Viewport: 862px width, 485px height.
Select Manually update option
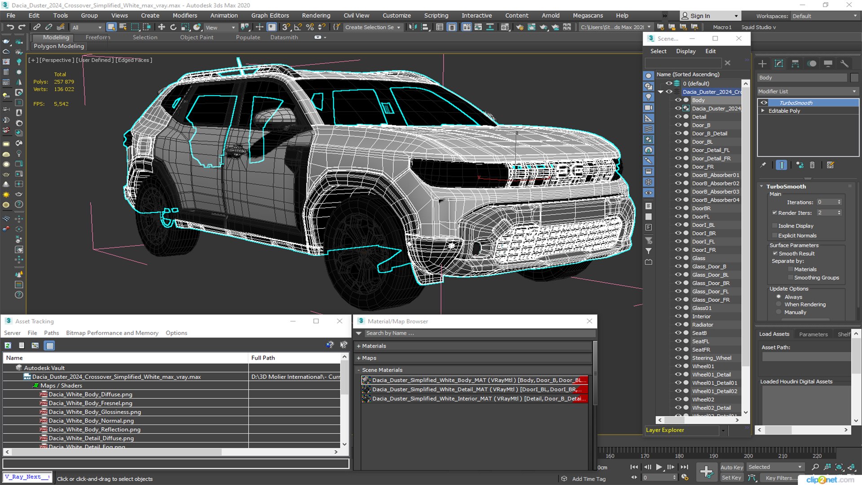tap(778, 313)
